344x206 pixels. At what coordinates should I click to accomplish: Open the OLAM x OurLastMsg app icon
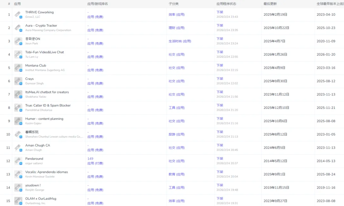(x=18, y=201)
